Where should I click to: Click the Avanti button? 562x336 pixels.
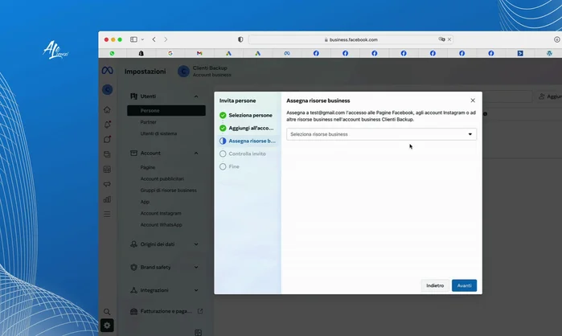(464, 285)
